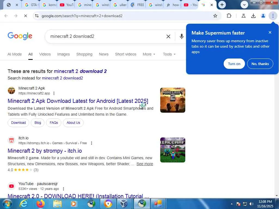Click the About Us sitelink chip
279x209 pixels.
[73, 123]
